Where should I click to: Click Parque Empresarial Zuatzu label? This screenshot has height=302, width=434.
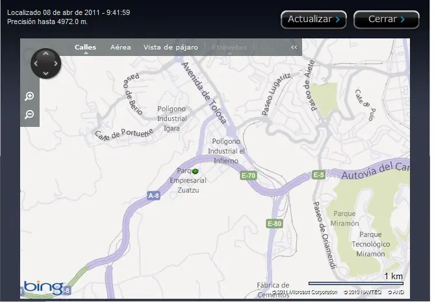188,180
